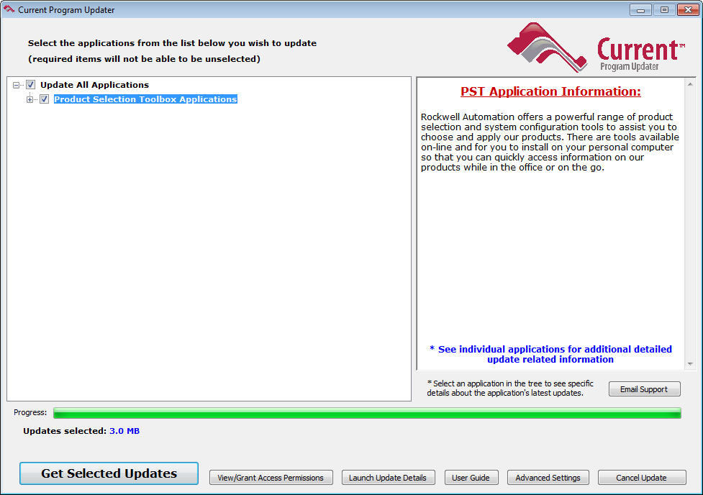
Task: Click Launch Update Details button
Action: point(388,478)
